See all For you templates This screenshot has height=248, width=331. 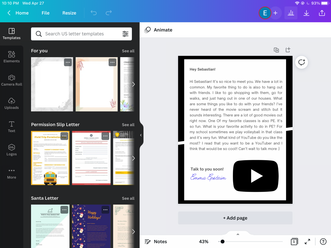pos(128,51)
